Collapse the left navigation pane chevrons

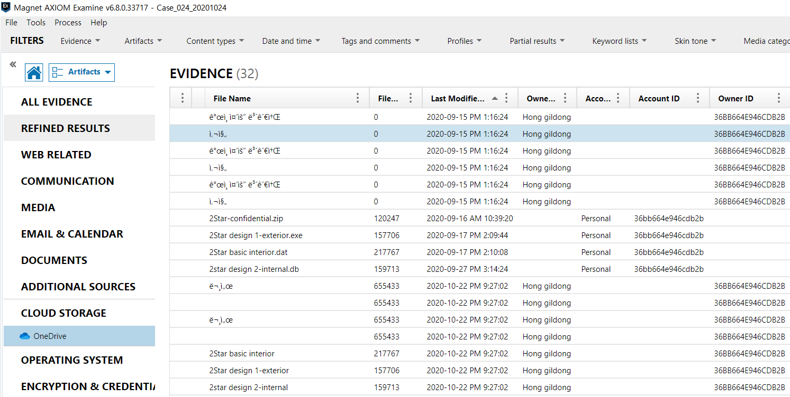point(13,64)
